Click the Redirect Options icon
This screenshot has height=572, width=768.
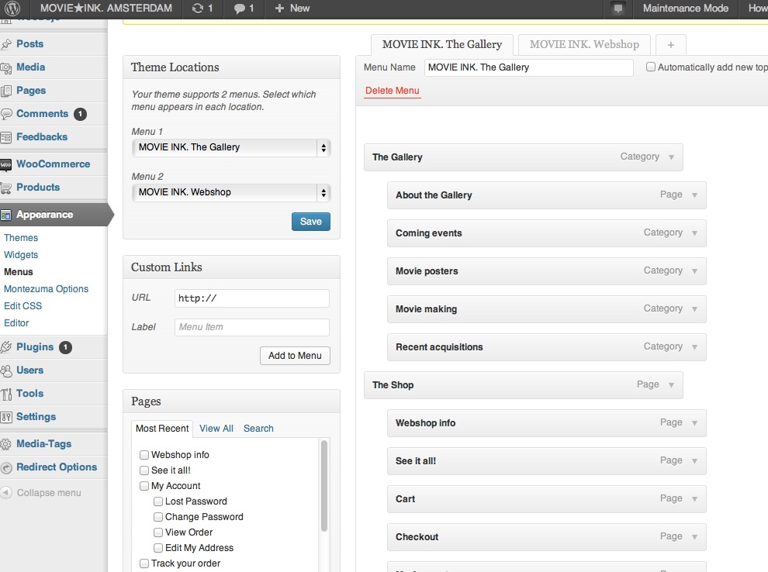click(6, 467)
